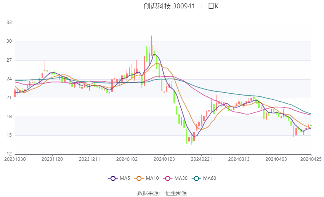Click the x-axis date label 20240102
Viewport: 324px width, 197px height.
(x=127, y=159)
